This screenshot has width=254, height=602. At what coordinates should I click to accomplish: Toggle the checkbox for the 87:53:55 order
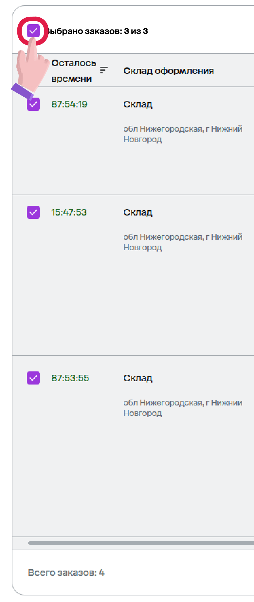click(33, 378)
